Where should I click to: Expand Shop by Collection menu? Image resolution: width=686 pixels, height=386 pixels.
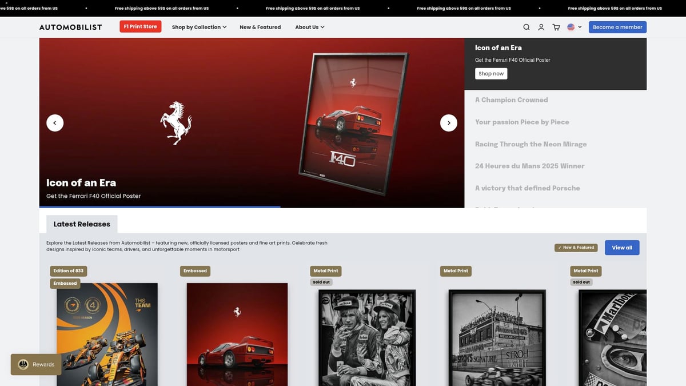[199, 27]
